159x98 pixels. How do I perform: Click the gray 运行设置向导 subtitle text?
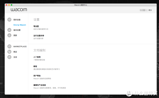(38, 39)
